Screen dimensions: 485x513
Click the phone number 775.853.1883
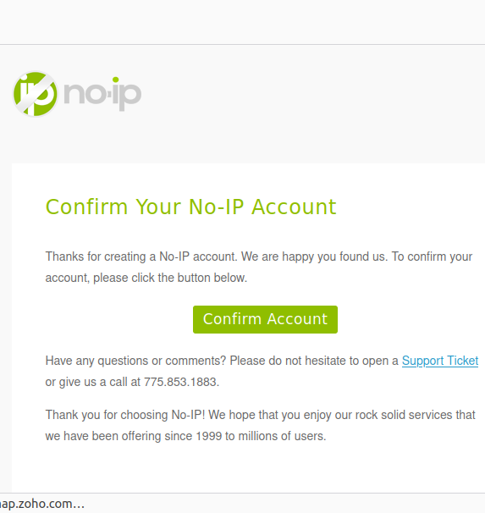pos(181,382)
